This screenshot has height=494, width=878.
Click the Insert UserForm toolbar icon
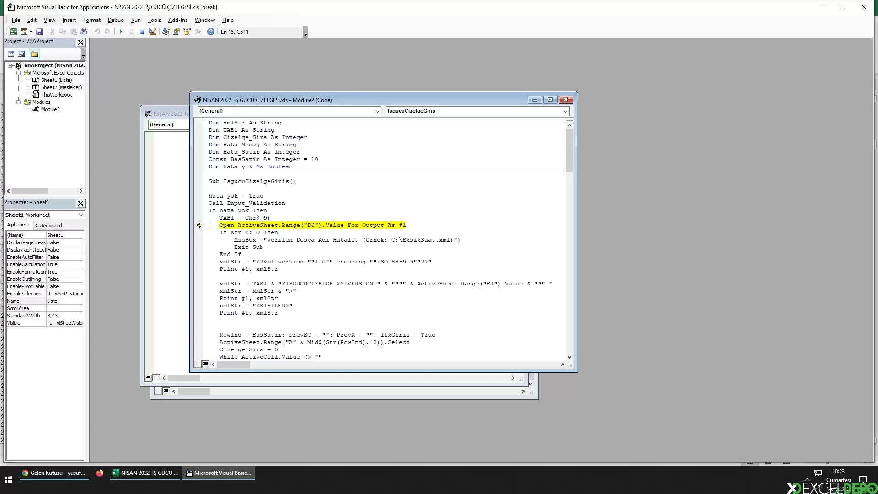click(24, 32)
